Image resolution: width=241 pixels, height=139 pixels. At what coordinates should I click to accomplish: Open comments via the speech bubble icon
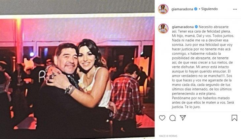click(x=172, y=118)
